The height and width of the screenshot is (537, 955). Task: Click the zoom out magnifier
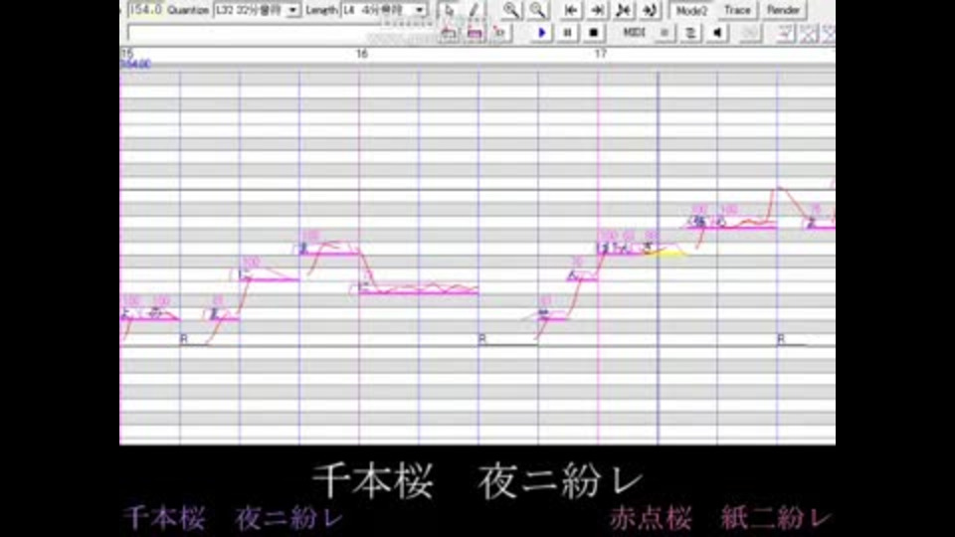pyautogui.click(x=537, y=10)
